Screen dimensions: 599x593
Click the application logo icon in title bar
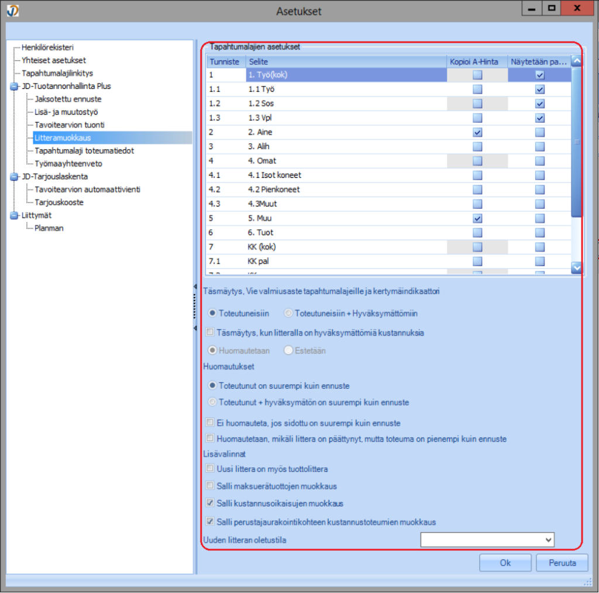[x=12, y=11]
